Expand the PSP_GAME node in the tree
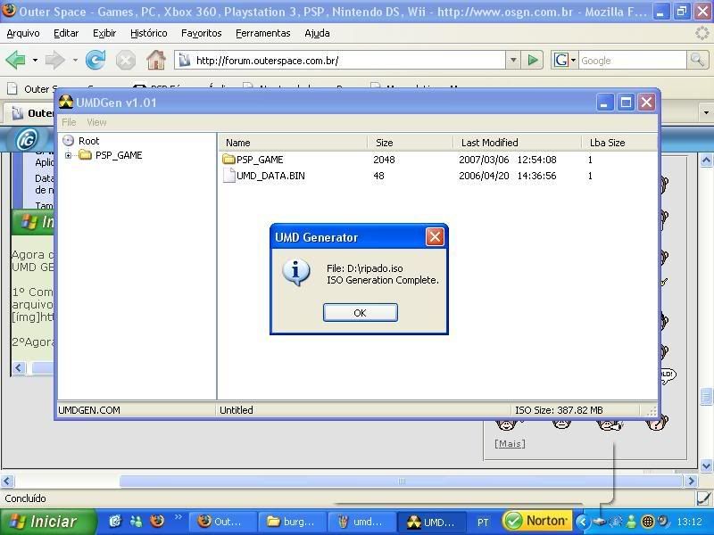This screenshot has width=714, height=535. [68, 155]
